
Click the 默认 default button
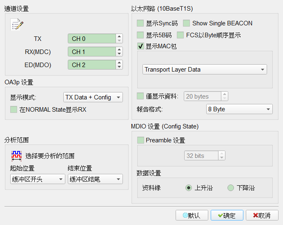tap(192, 215)
